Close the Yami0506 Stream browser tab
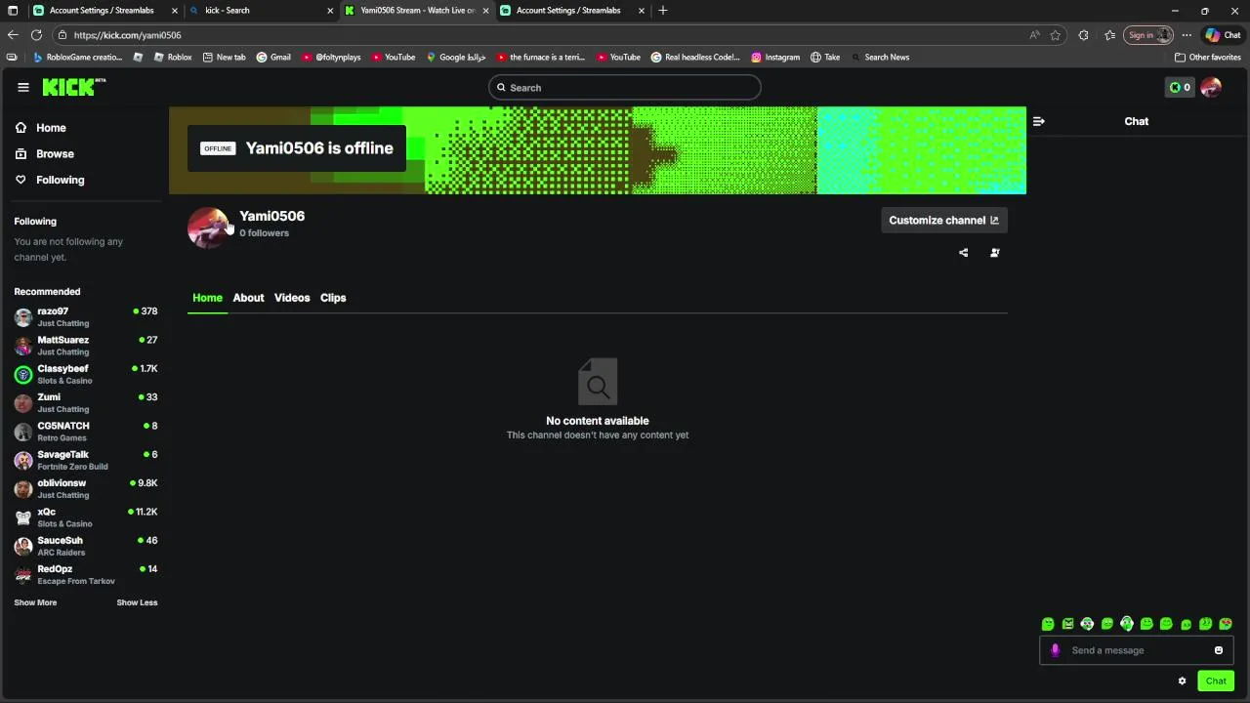Screen dimensions: 1250x703 coord(485,11)
